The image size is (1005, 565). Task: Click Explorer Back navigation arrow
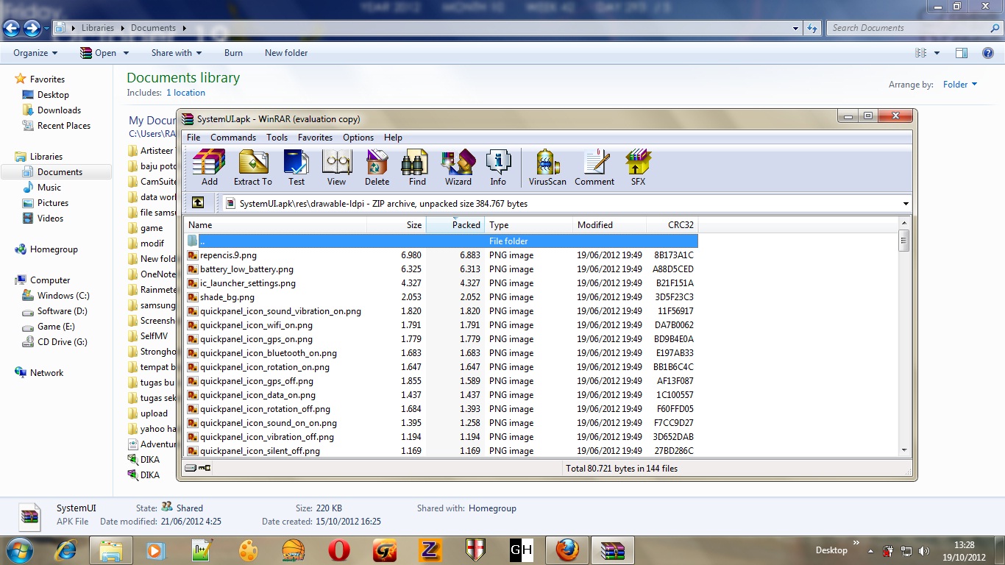11,28
